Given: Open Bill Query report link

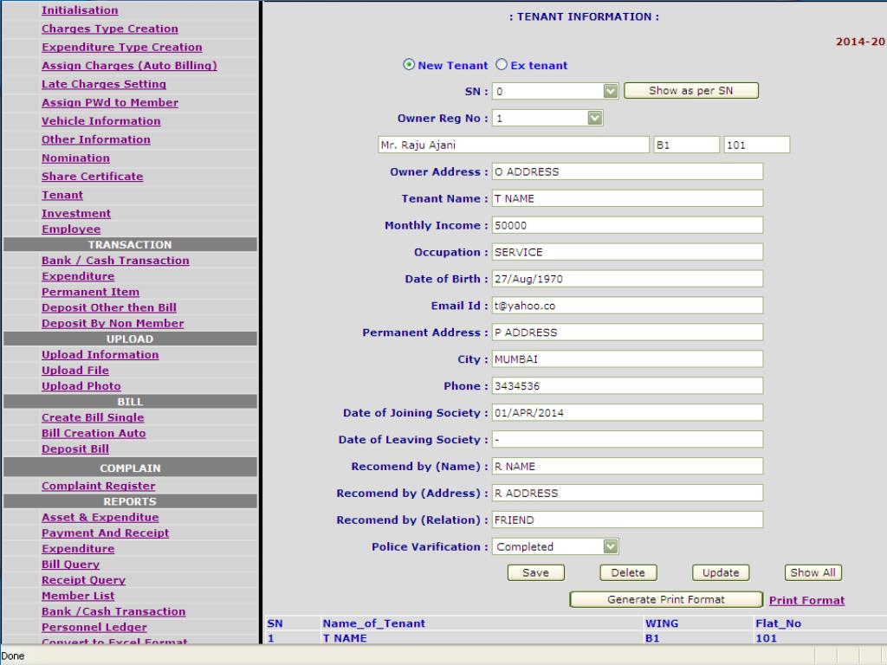Looking at the screenshot, I should pos(70,565).
